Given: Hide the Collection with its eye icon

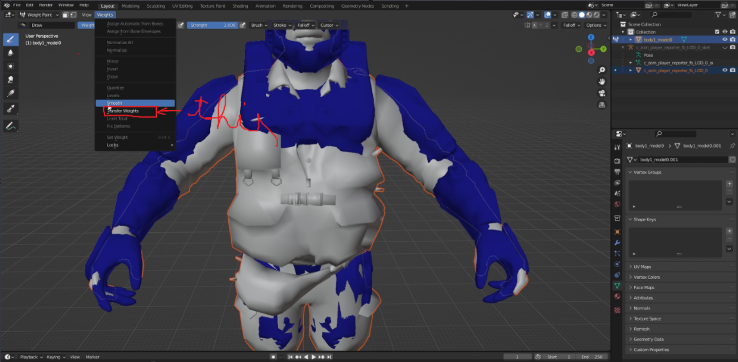Looking at the screenshot, I should pos(725,32).
